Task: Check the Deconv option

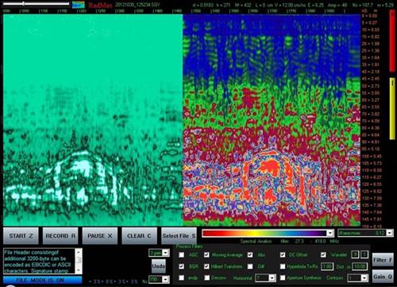Action: pyautogui.click(x=207, y=277)
